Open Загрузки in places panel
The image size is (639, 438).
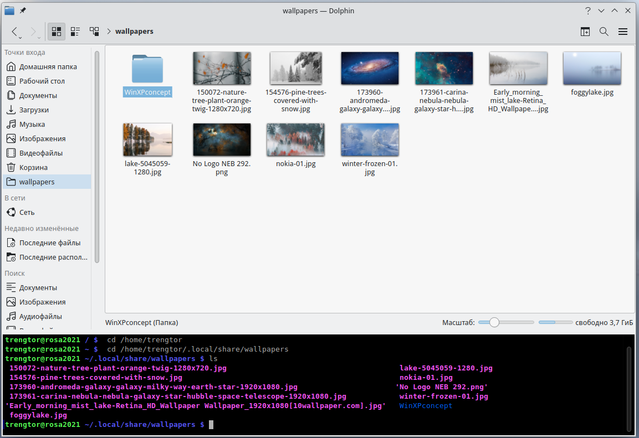[34, 110]
